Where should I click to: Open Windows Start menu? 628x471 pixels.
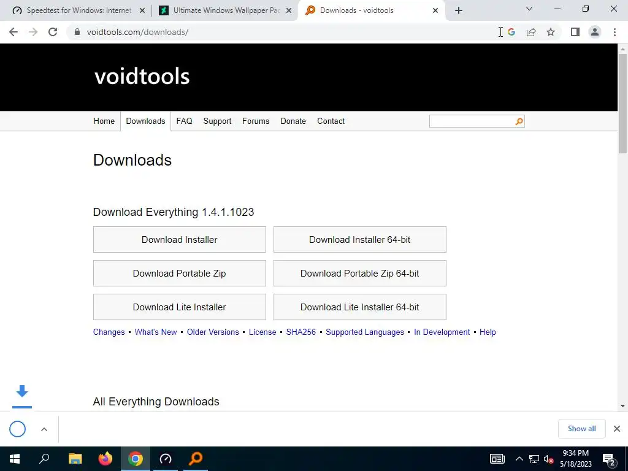tap(15, 459)
